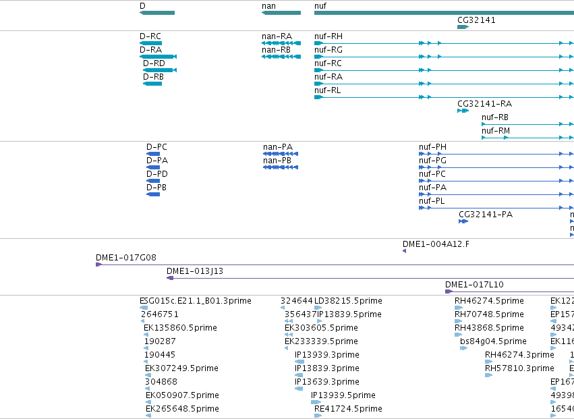Click the D-PC protein label

pyautogui.click(x=156, y=147)
